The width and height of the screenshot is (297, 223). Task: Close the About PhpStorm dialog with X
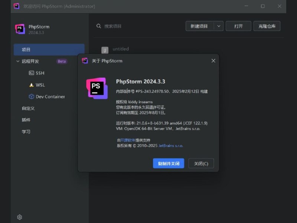click(x=213, y=61)
